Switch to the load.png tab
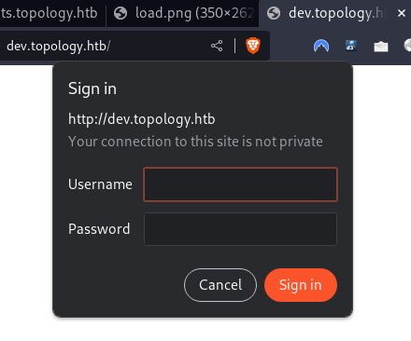 pyautogui.click(x=183, y=13)
